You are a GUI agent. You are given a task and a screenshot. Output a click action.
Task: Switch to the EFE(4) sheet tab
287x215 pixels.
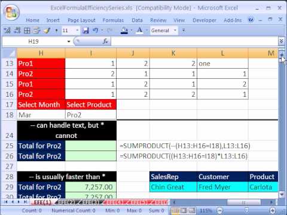coord(114,202)
